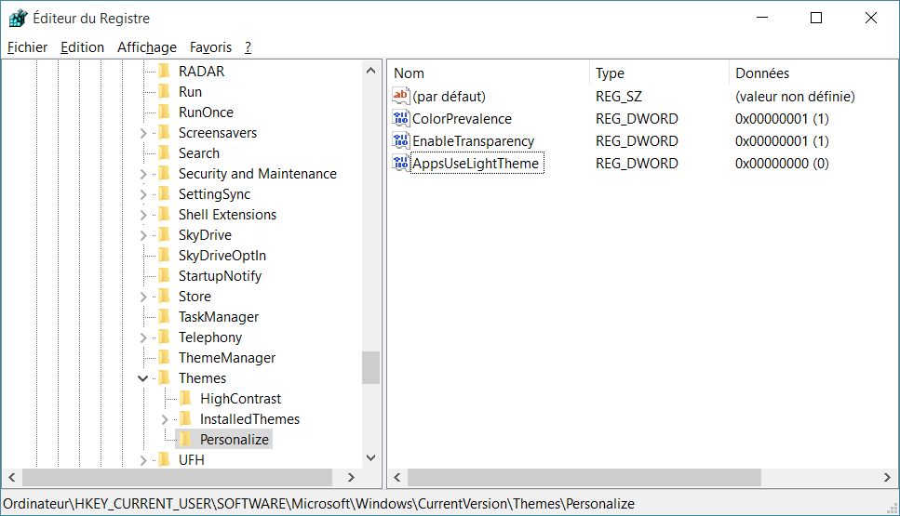
Task: Click the tree pane vertical scrollbar thumb
Action: click(370, 367)
